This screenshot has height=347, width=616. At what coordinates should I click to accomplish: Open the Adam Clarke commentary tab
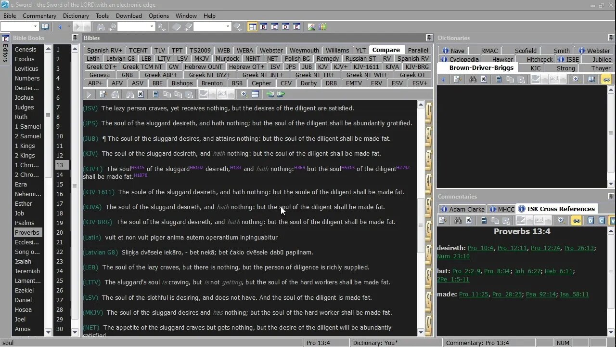tap(462, 209)
